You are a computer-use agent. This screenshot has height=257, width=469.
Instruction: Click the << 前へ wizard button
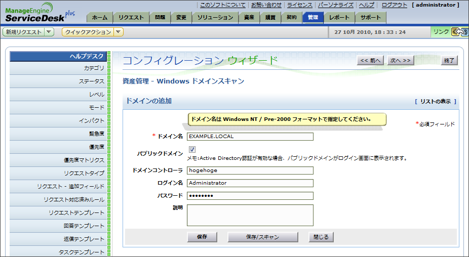370,60
